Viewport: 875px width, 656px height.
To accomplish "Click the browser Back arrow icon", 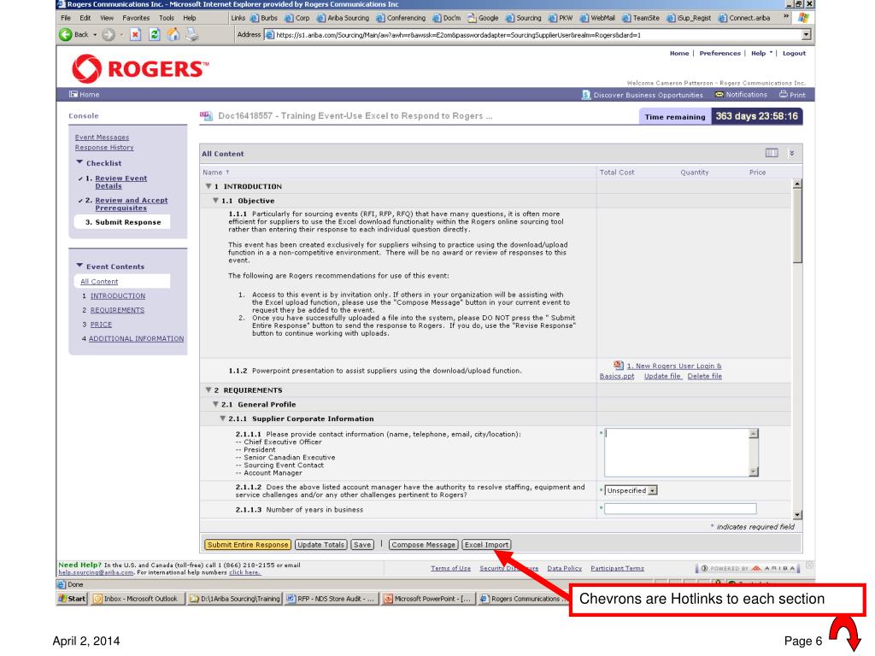I will 66,34.
